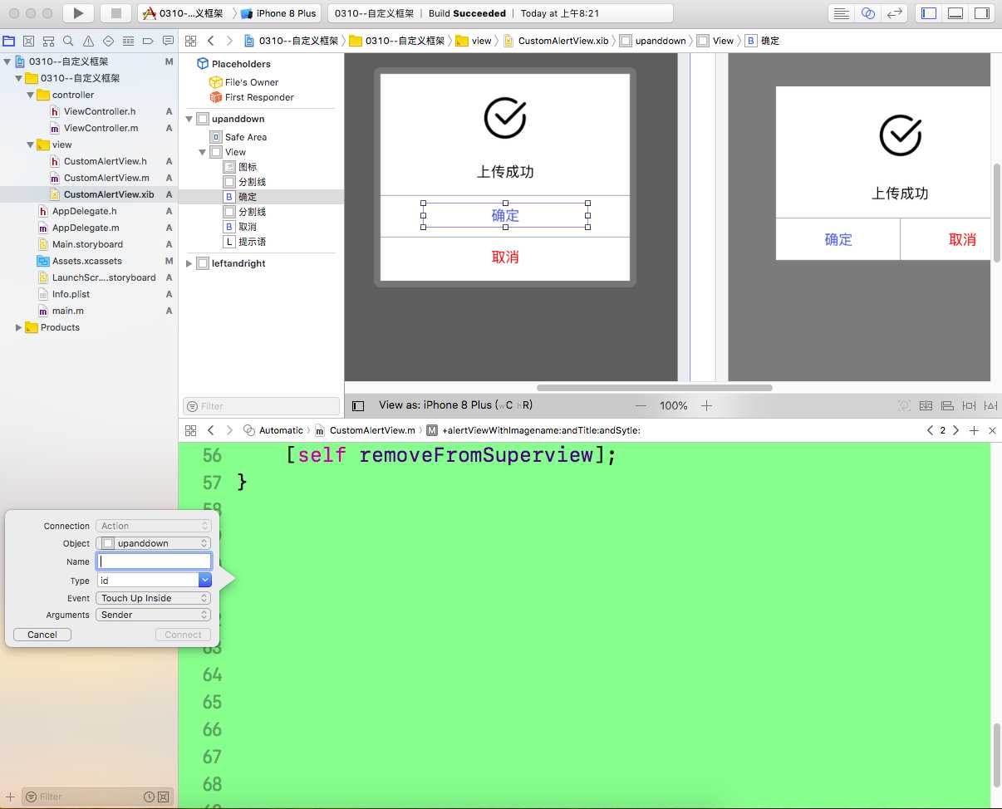Image resolution: width=1002 pixels, height=809 pixels.
Task: Open the Report navigator speech-bubble icon
Action: [x=168, y=41]
